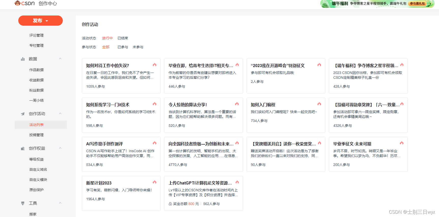Click the 数据 bar chart icon
The image size is (439, 217).
(x=23, y=59)
